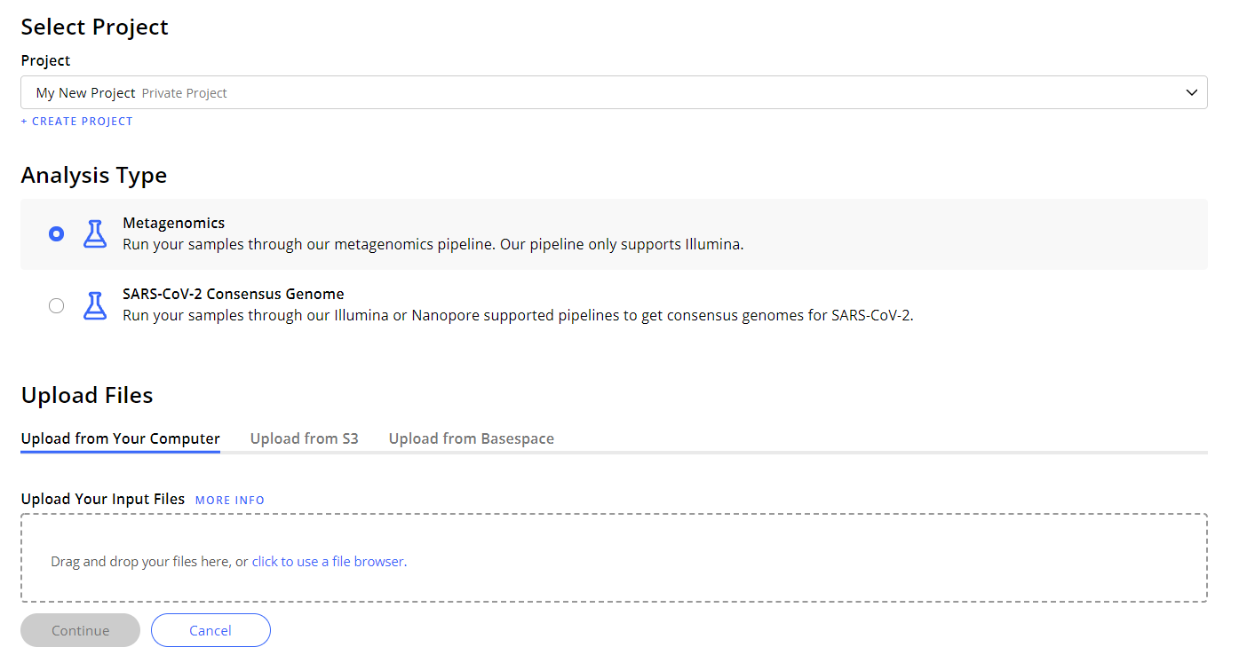Open the My New Project selector
Viewport: 1247px width, 655px height.
coord(614,92)
